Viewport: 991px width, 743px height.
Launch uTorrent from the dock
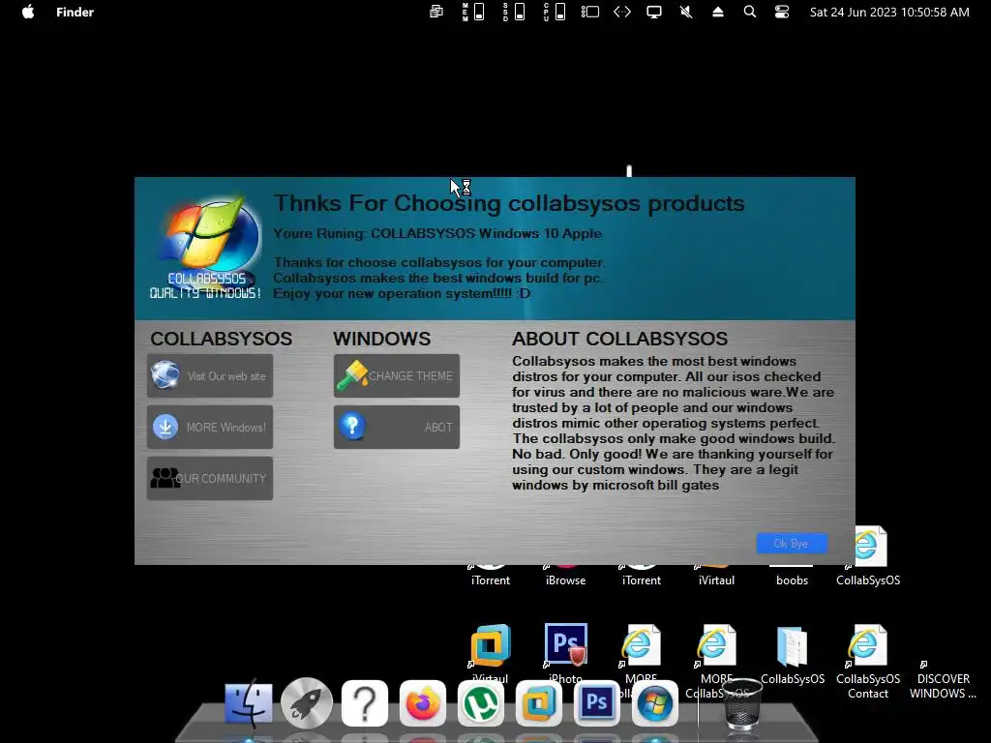point(481,703)
